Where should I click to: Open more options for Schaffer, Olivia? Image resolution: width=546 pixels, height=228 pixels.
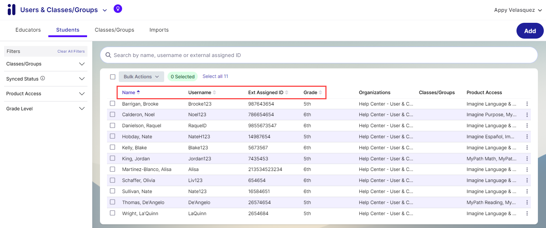[527, 181]
